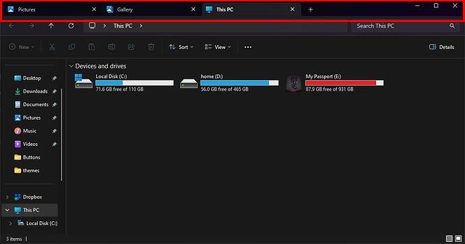Switch to the large thumbnails view in the status bar
465x244 pixels.
pyautogui.click(x=458, y=239)
